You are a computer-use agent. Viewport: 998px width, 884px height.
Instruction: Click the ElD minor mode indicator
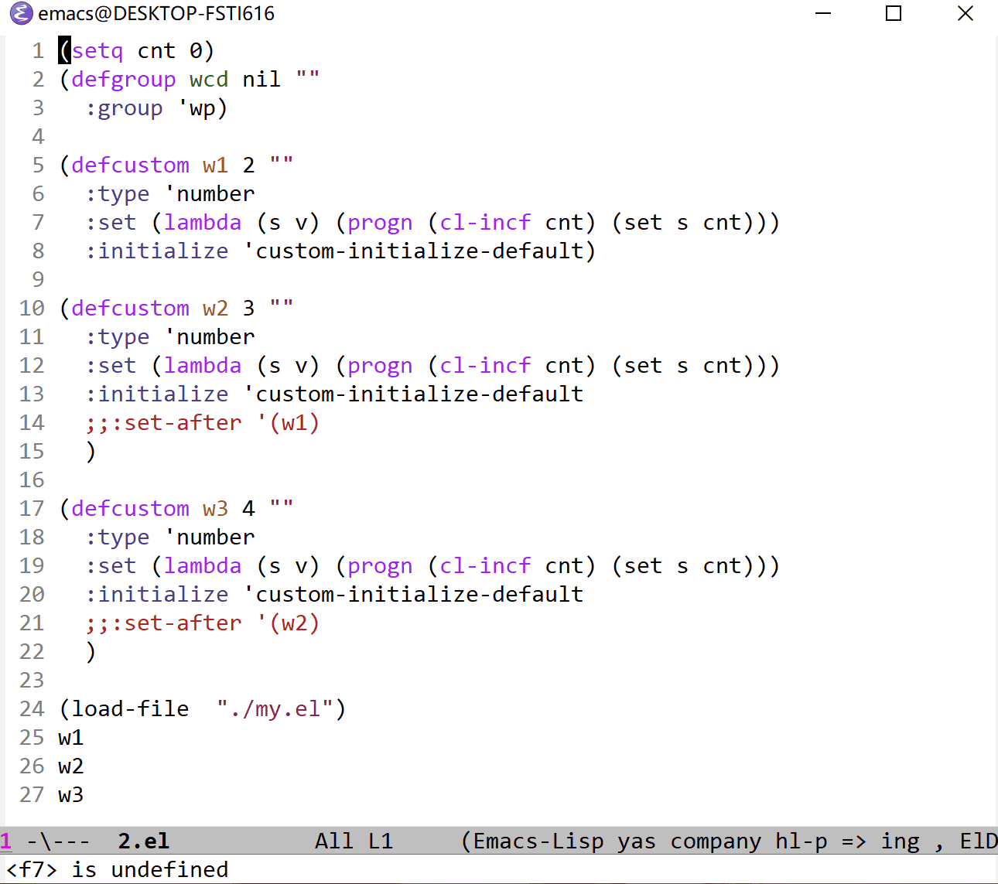(978, 841)
